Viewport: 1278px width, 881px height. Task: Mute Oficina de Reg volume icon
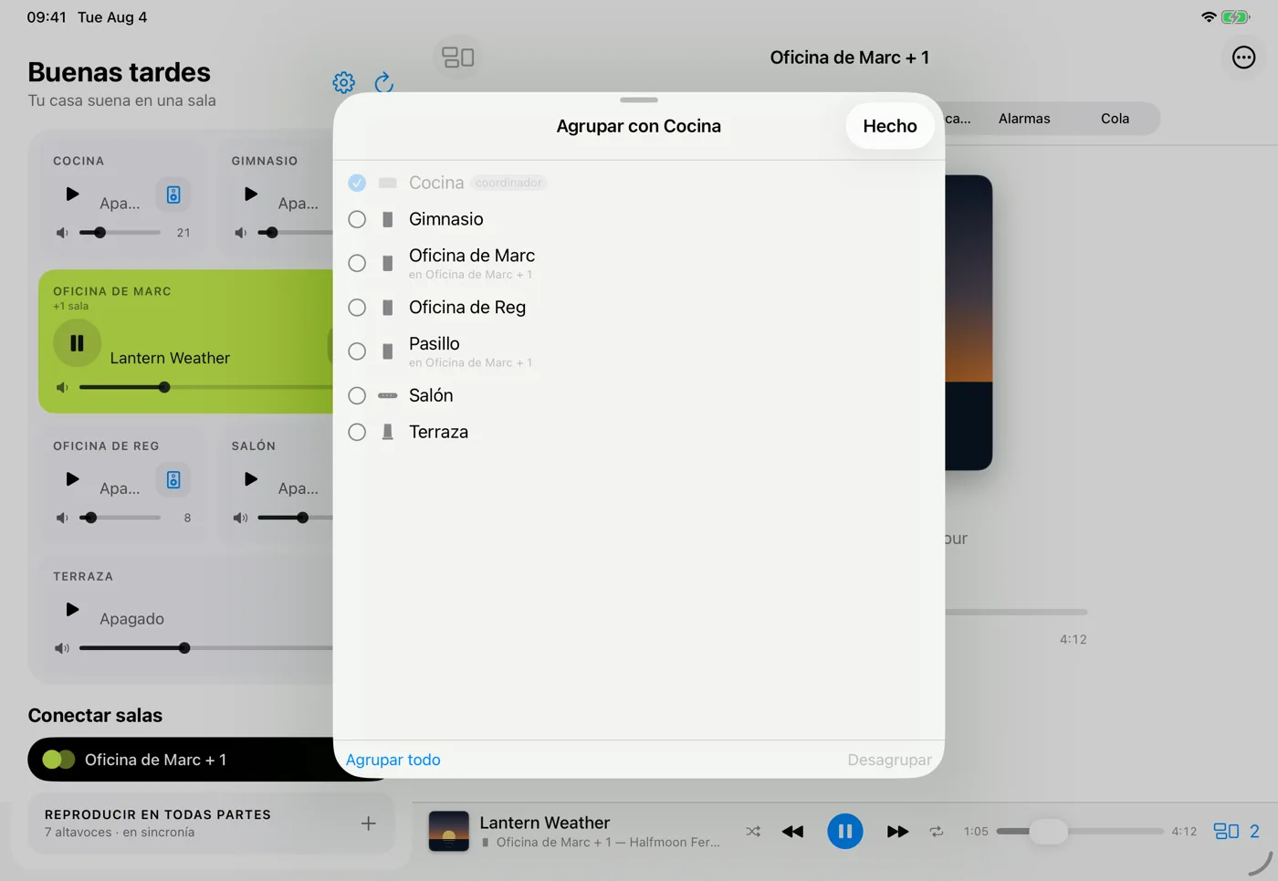pyautogui.click(x=62, y=518)
